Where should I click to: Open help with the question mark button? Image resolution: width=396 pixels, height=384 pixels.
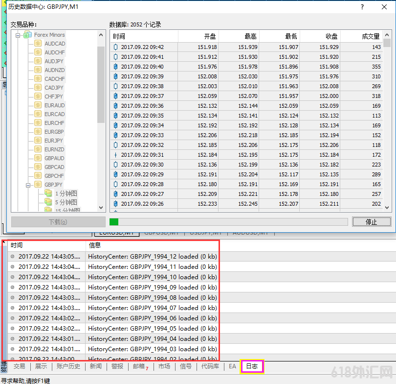coord(362,7)
